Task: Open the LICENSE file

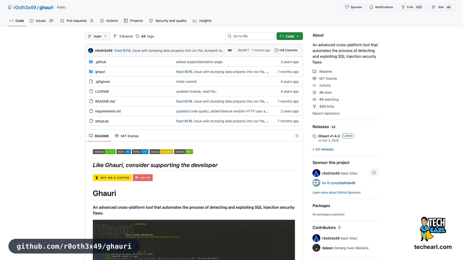Action: [x=102, y=91]
